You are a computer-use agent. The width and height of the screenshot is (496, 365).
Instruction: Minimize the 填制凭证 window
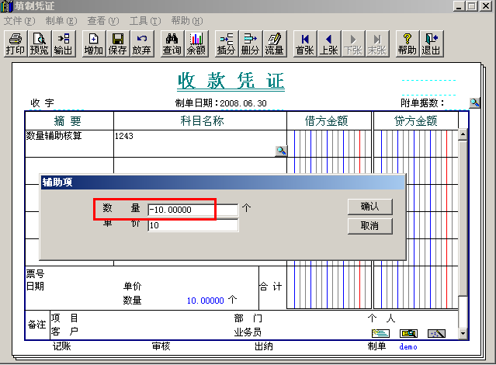tap(459, 5)
